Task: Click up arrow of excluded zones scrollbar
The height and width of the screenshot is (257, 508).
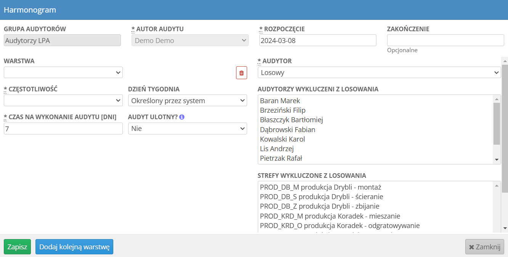Action: pyautogui.click(x=497, y=185)
